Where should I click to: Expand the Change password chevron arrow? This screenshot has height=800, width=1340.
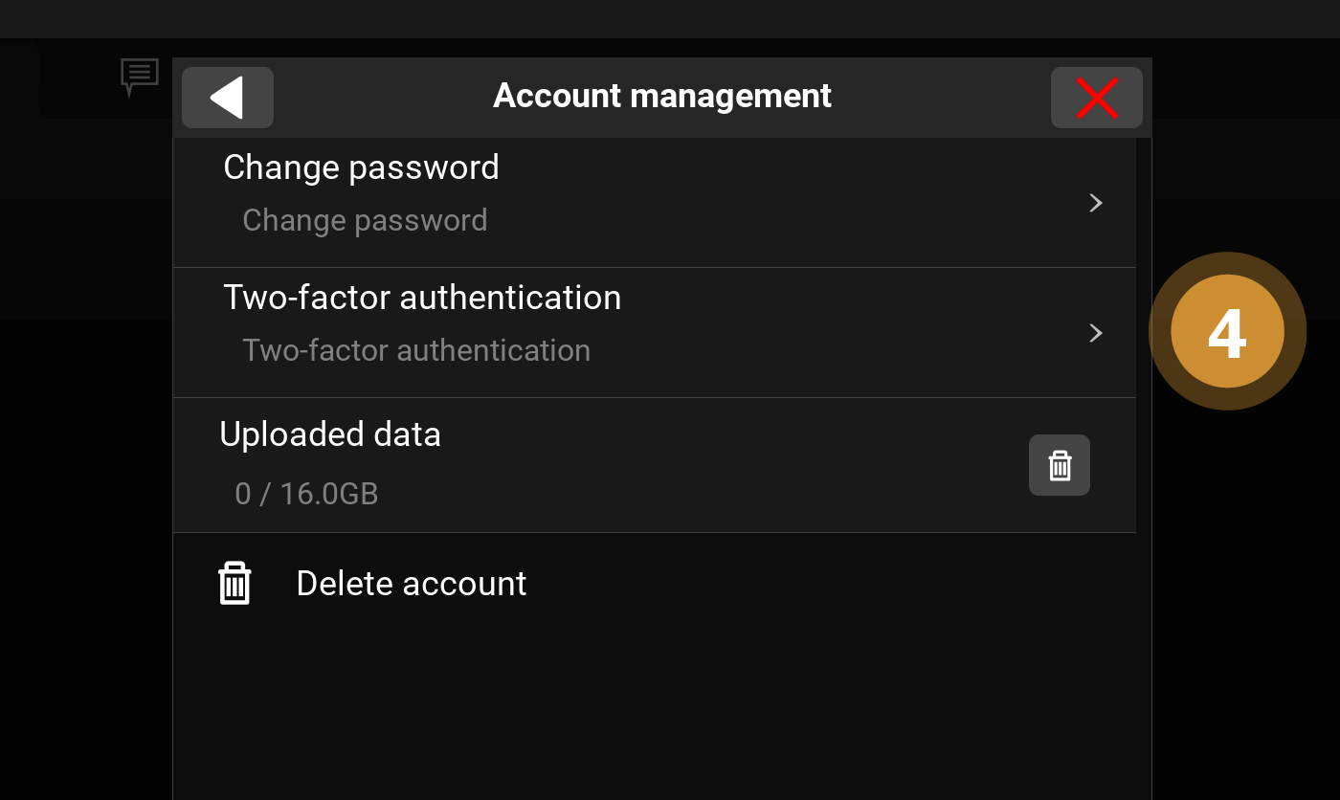click(x=1097, y=203)
